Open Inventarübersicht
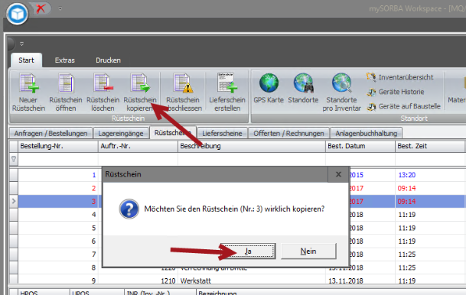This screenshot has width=466, height=295. 400,77
